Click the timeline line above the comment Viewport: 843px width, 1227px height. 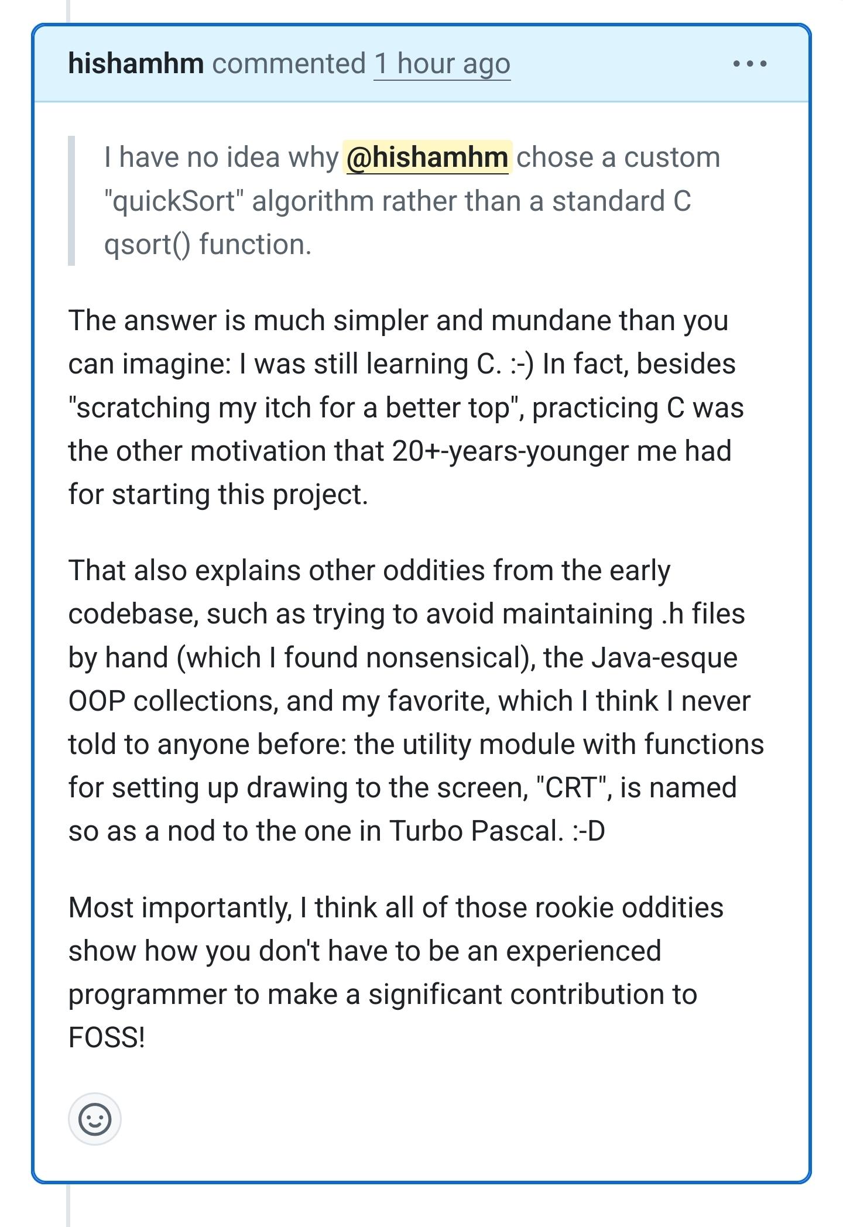pos(68,11)
